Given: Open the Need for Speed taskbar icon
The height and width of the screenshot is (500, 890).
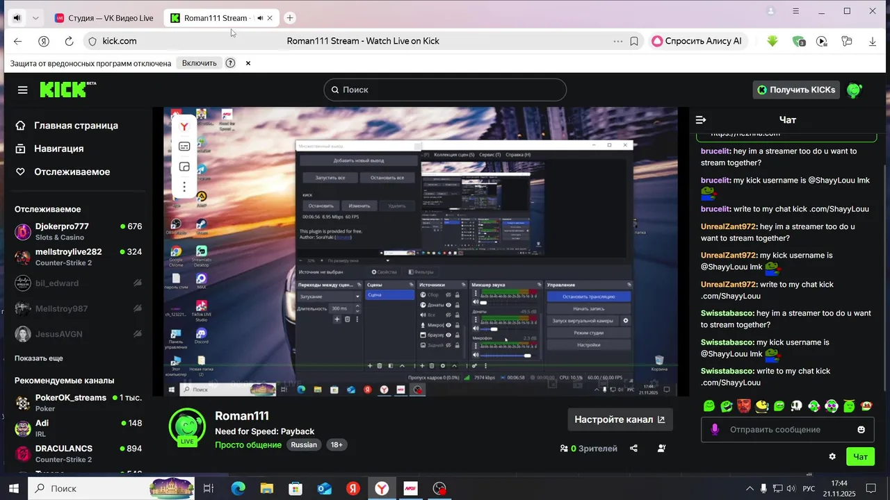Looking at the screenshot, I should (x=410, y=489).
